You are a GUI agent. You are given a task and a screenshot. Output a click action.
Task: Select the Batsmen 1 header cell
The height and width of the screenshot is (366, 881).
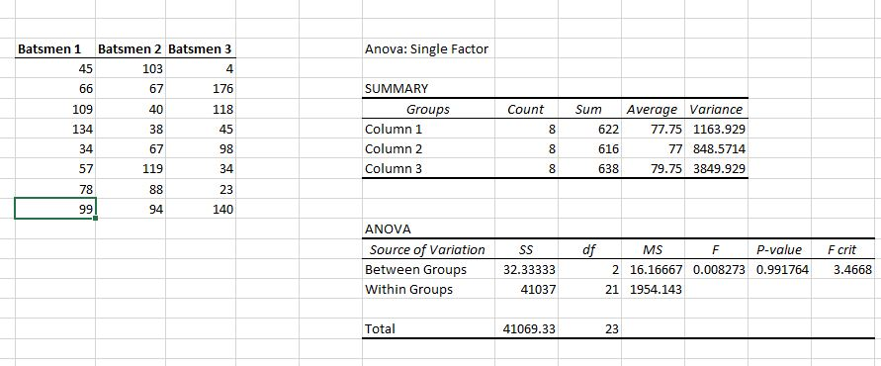[54, 48]
